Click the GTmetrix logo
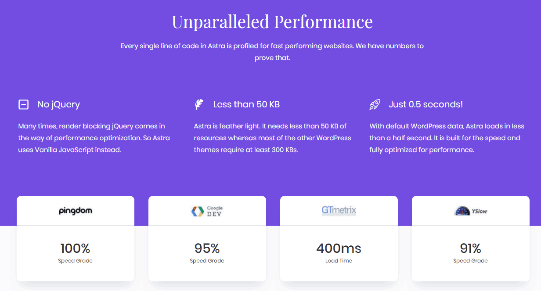This screenshot has width=541, height=291. 339,210
